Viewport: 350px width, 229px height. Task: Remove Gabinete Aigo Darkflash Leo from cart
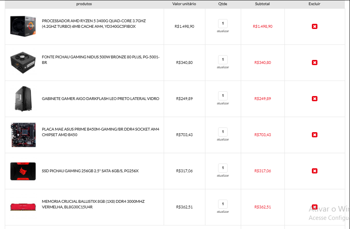click(x=315, y=99)
